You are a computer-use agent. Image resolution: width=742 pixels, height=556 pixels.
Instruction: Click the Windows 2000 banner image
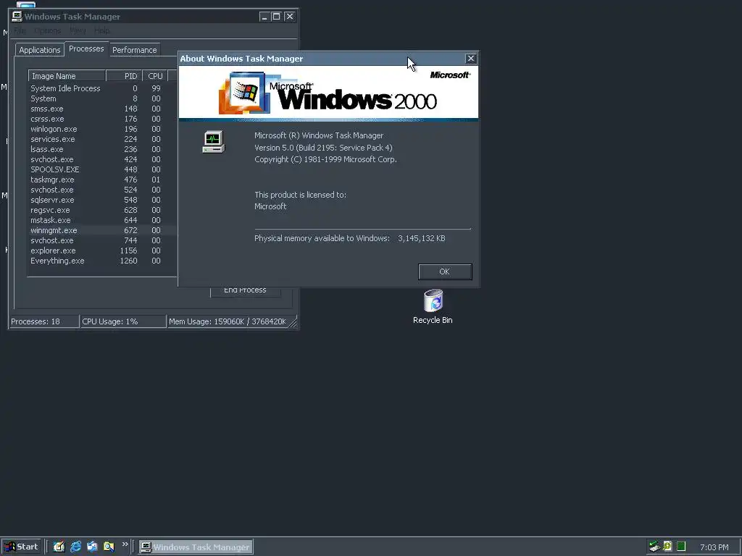[328, 93]
